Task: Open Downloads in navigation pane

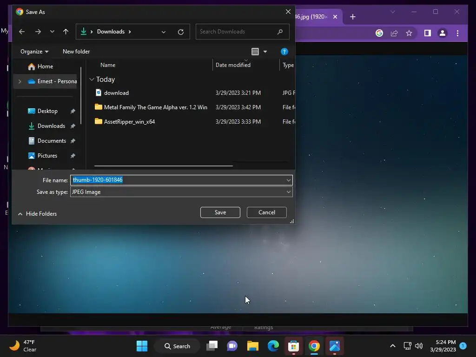Action: coord(51,126)
